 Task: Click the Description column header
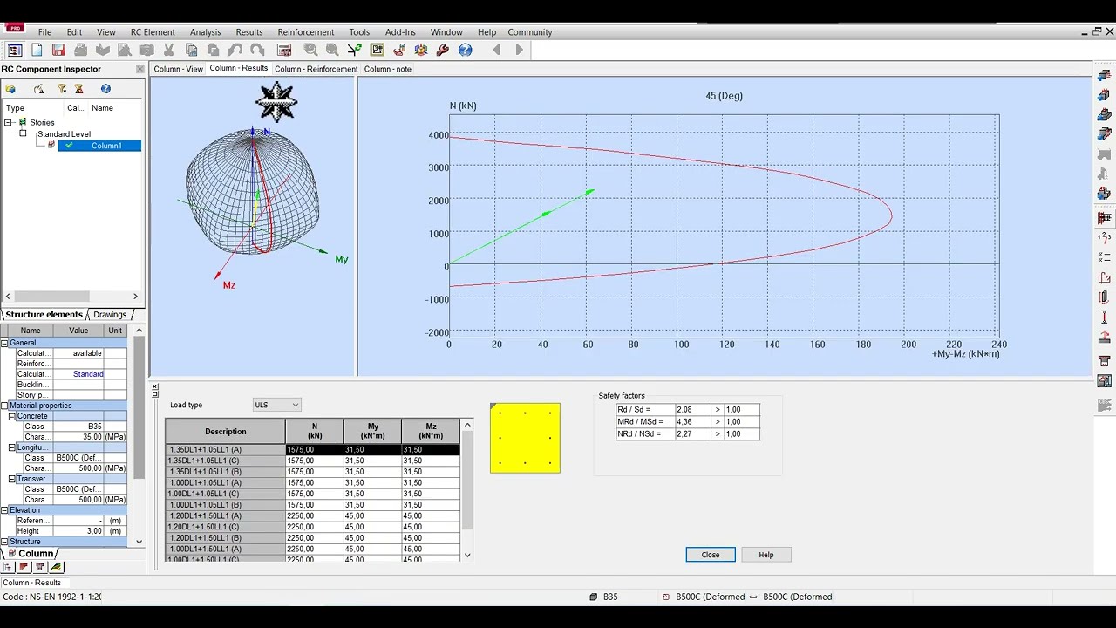click(226, 432)
